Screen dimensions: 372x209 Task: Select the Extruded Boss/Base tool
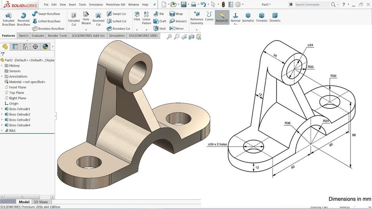coord(9,19)
